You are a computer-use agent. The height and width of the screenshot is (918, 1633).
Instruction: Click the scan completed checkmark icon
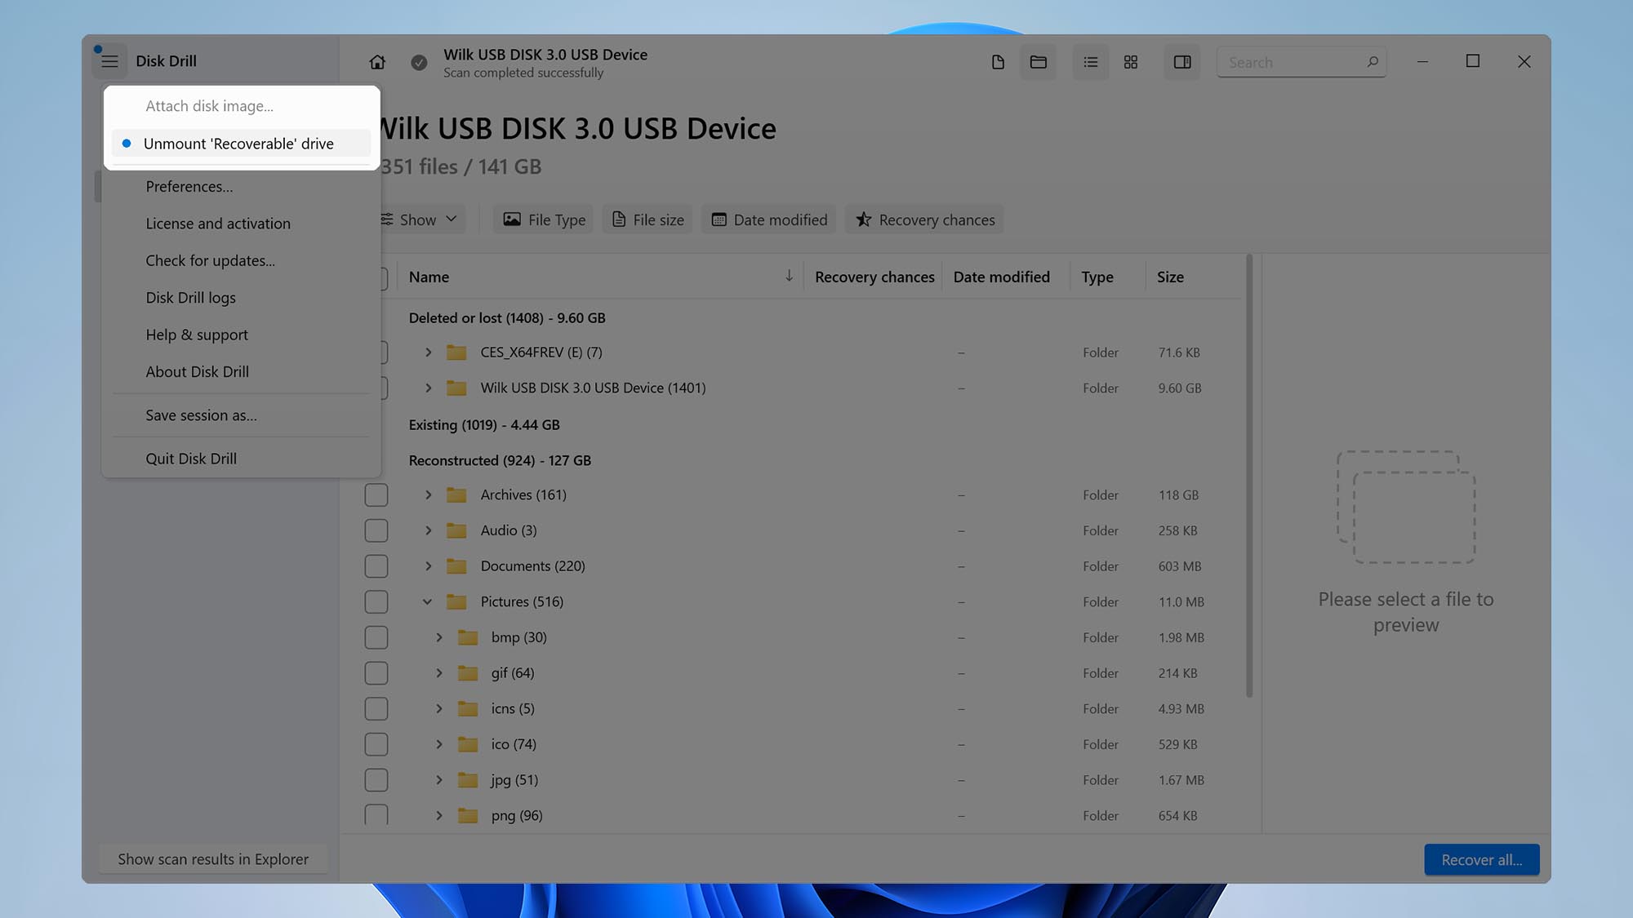click(x=417, y=61)
